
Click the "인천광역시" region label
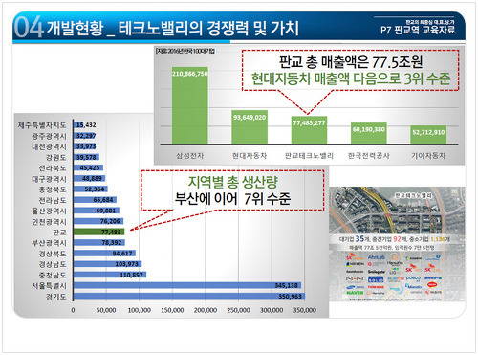pyautogui.click(x=49, y=222)
